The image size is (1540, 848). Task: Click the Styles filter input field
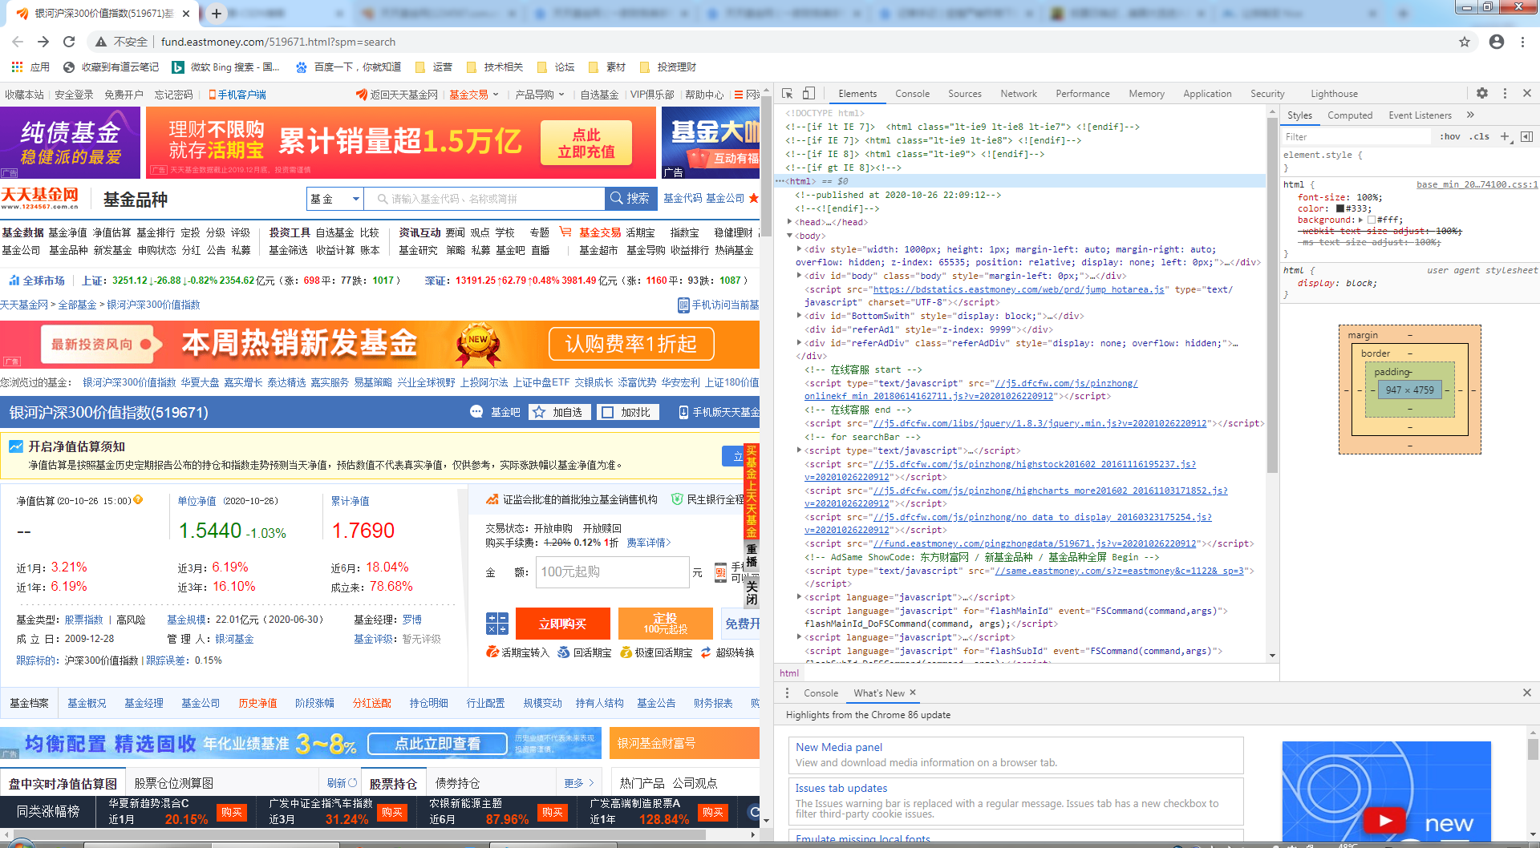point(1358,136)
